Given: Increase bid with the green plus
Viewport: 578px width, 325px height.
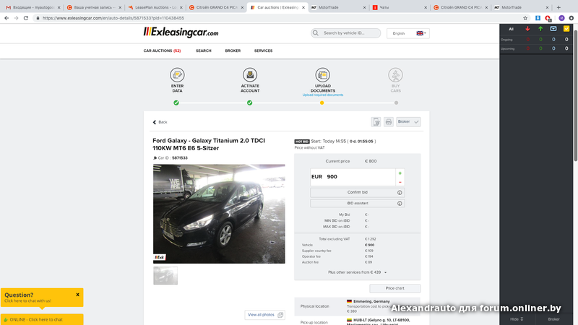Looking at the screenshot, I should (400, 173).
